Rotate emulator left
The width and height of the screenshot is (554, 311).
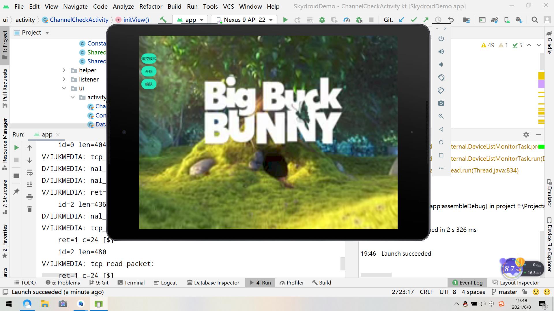441,77
